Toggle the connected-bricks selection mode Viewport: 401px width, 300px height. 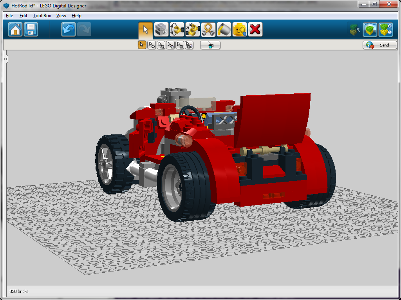pyautogui.click(x=210, y=45)
